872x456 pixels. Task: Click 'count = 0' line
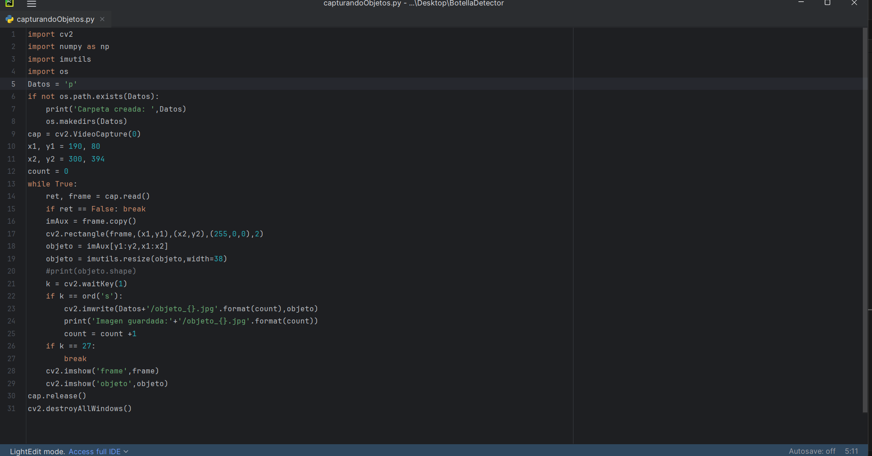(48, 171)
